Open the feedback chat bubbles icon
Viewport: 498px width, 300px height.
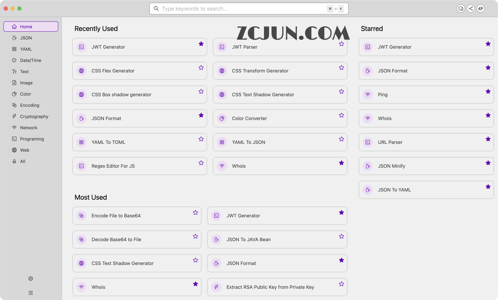click(461, 9)
